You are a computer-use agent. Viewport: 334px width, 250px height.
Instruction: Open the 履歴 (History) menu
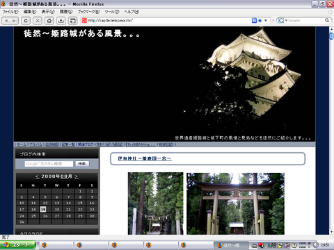66,12
